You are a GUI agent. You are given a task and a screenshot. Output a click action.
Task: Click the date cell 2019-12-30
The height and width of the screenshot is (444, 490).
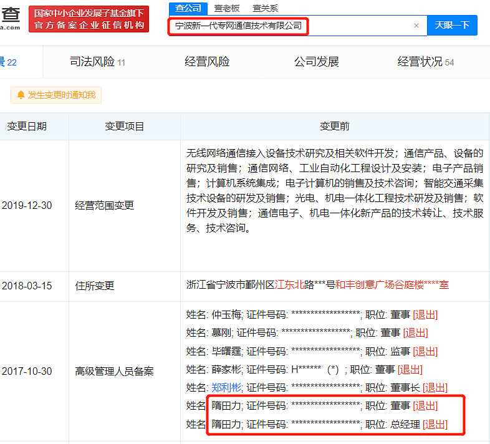pyautogui.click(x=27, y=205)
